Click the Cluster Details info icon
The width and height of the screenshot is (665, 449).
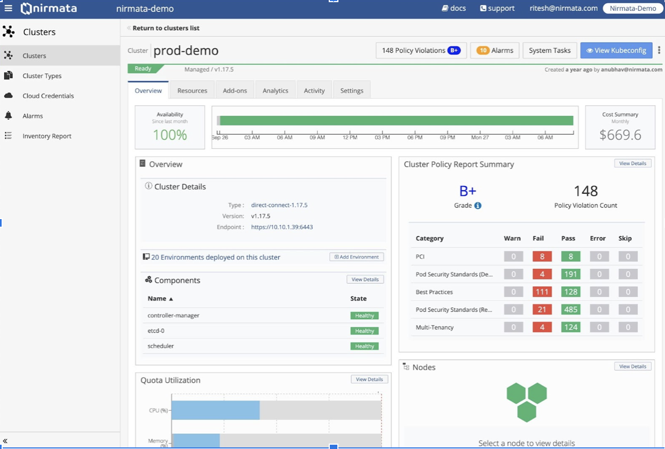[148, 186]
